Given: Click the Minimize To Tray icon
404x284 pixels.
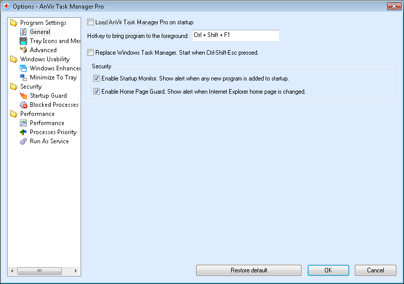Looking at the screenshot, I should click(23, 77).
